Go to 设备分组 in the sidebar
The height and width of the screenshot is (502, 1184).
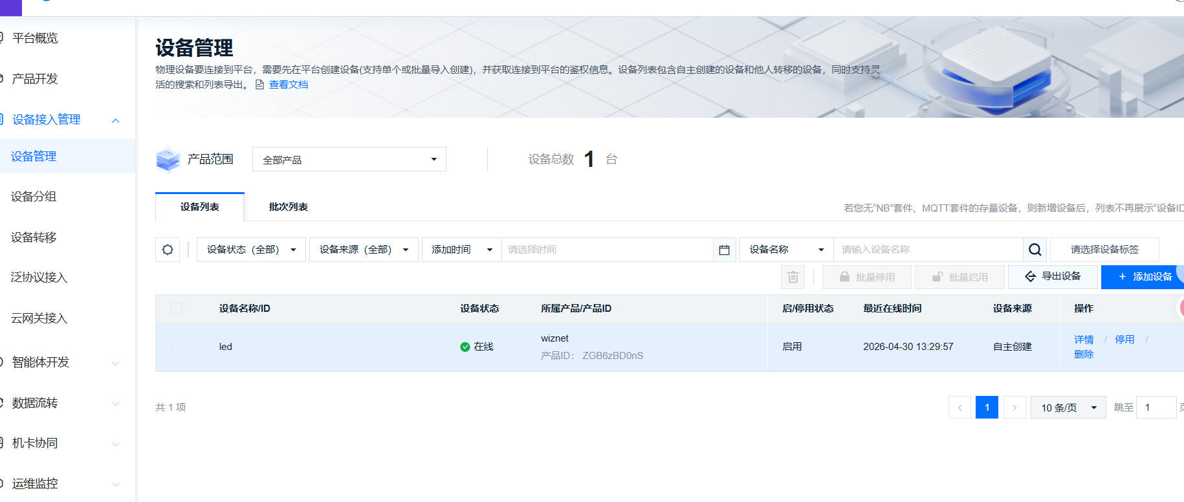pyautogui.click(x=34, y=197)
